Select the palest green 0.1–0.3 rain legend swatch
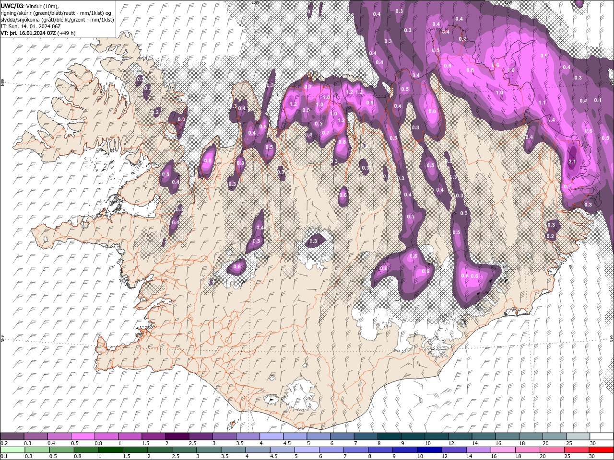Viewport: 614px width, 460px height. click(x=13, y=450)
